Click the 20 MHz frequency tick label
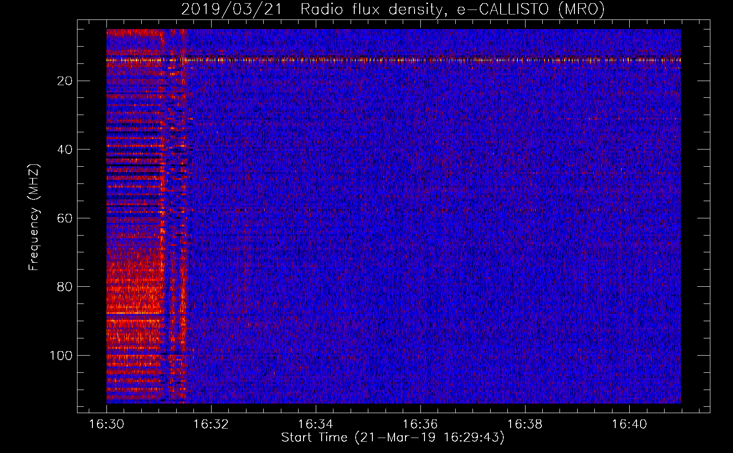 [x=65, y=81]
